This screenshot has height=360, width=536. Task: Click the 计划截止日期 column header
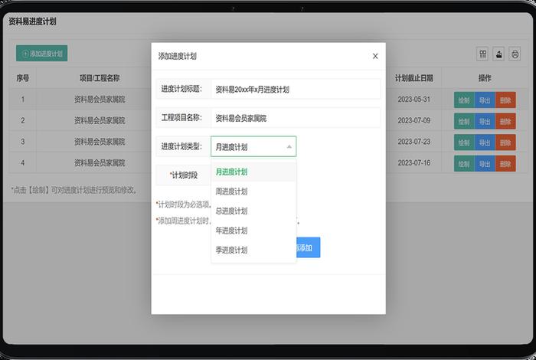coord(414,78)
